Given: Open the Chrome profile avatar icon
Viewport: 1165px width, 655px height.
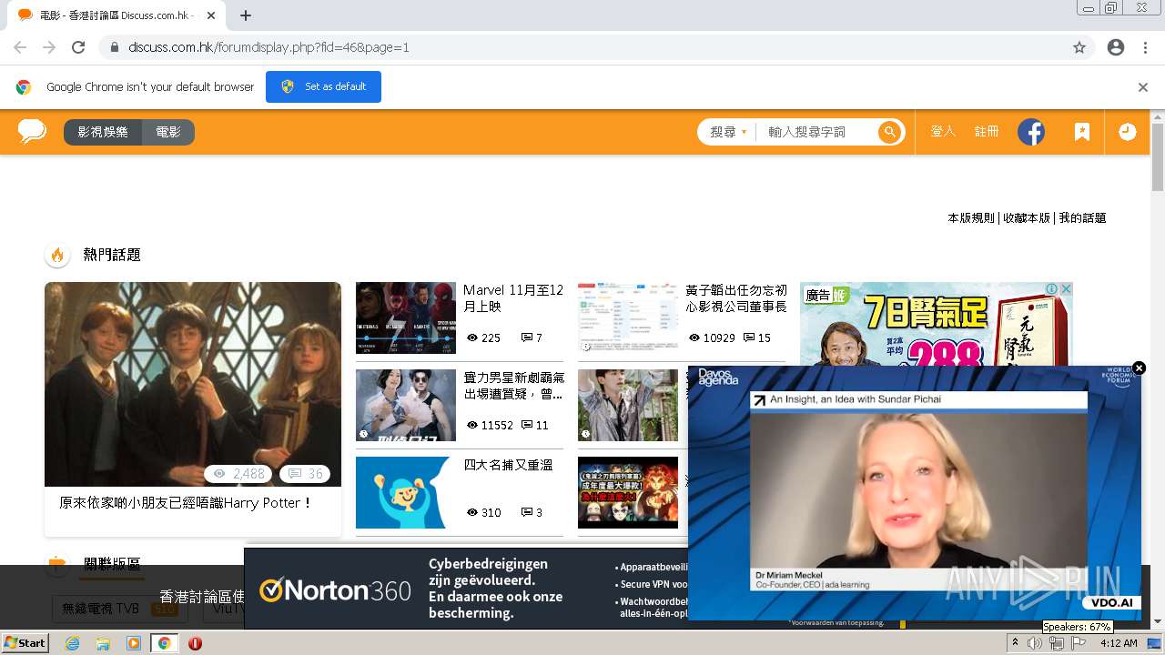Looking at the screenshot, I should 1116,47.
